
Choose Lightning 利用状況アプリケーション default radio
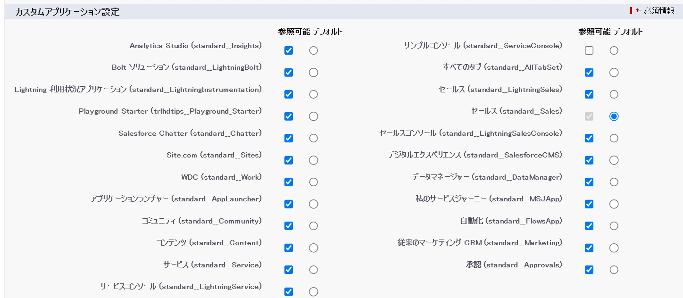[314, 94]
